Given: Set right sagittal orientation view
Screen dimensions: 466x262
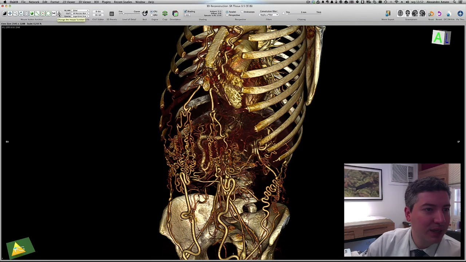Looking at the screenshot, I should pos(422,13).
